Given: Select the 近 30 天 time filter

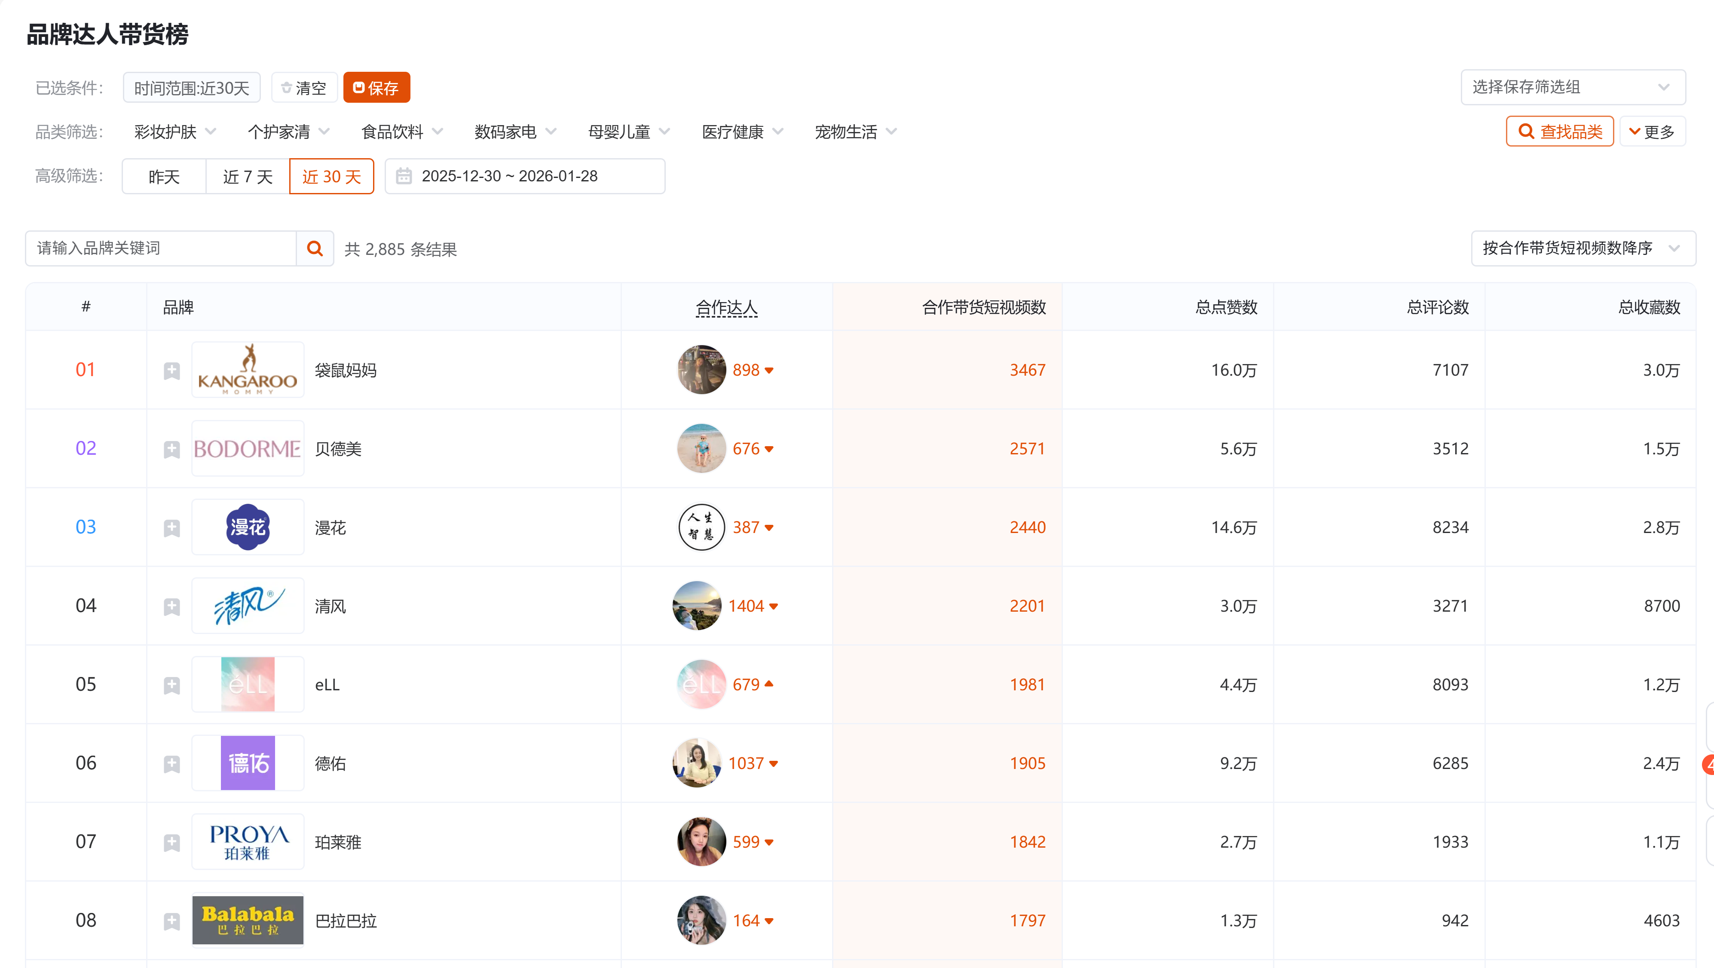Looking at the screenshot, I should (x=331, y=176).
